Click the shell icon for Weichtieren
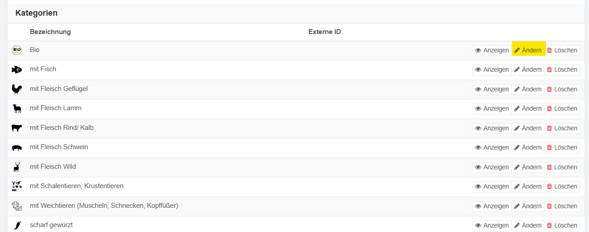Viewport: 589px width, 232px height. click(x=17, y=206)
